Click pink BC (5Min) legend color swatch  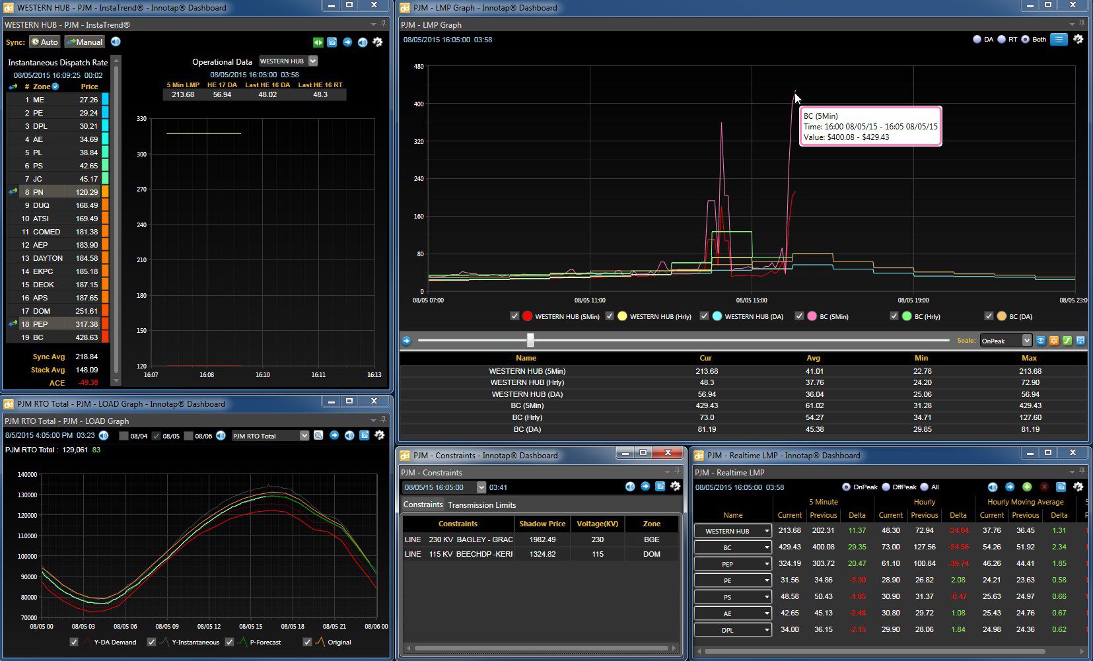point(812,316)
